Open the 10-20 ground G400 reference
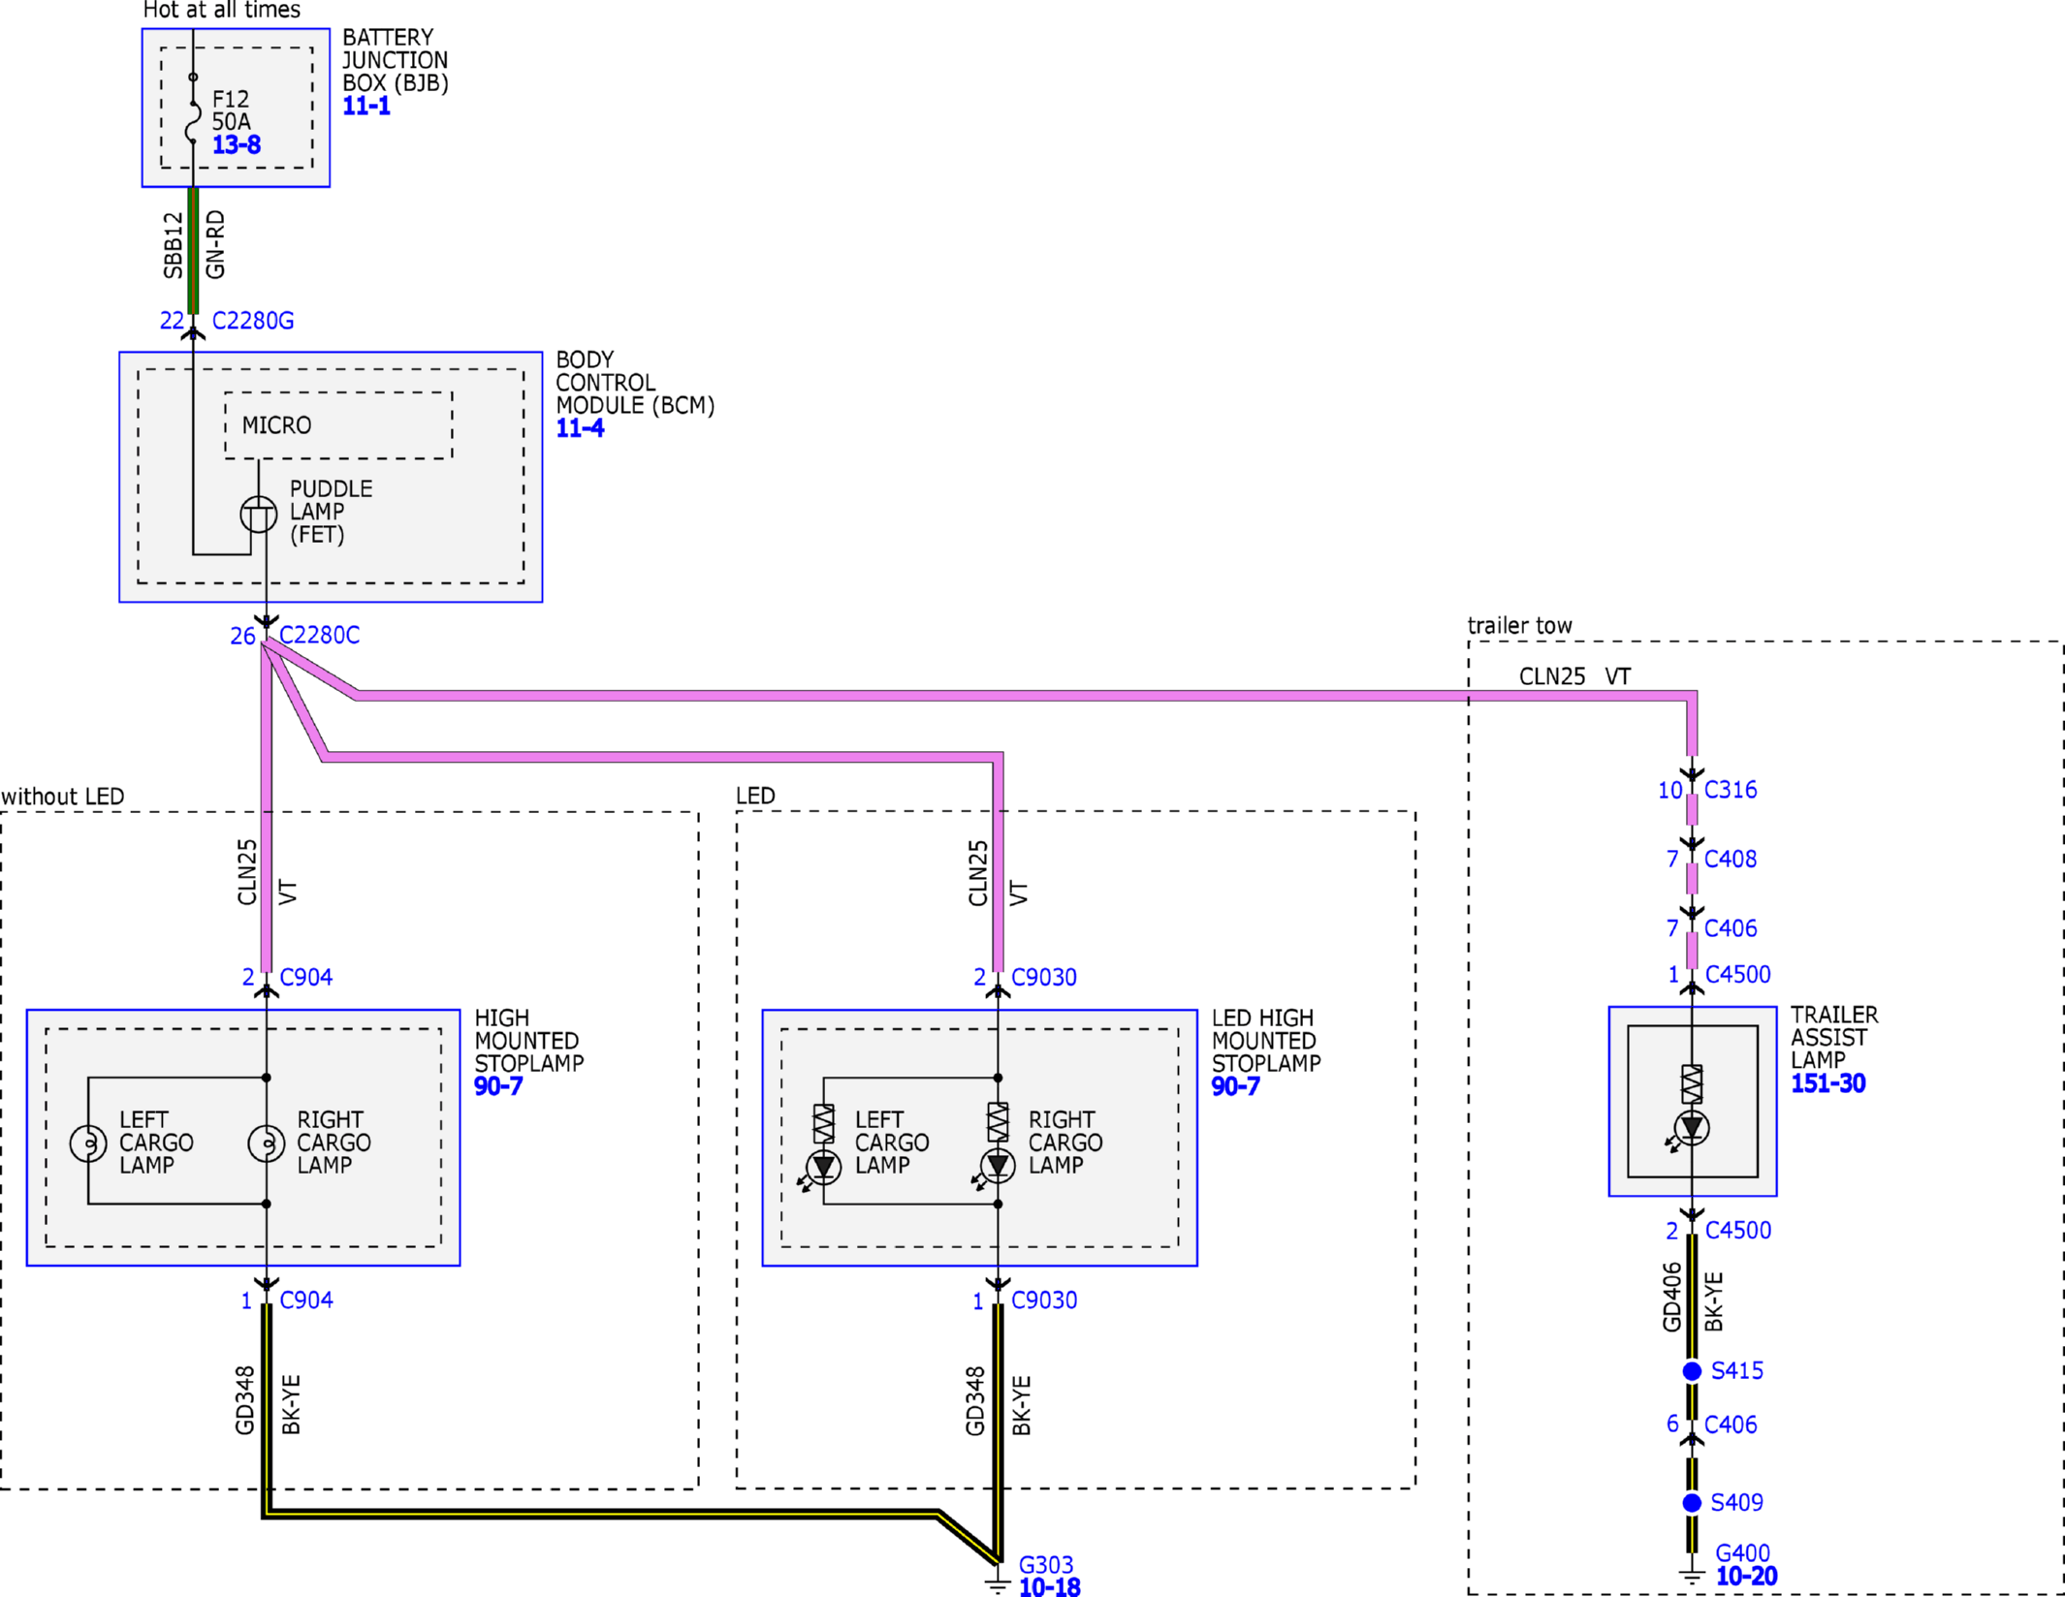 click(1746, 1576)
